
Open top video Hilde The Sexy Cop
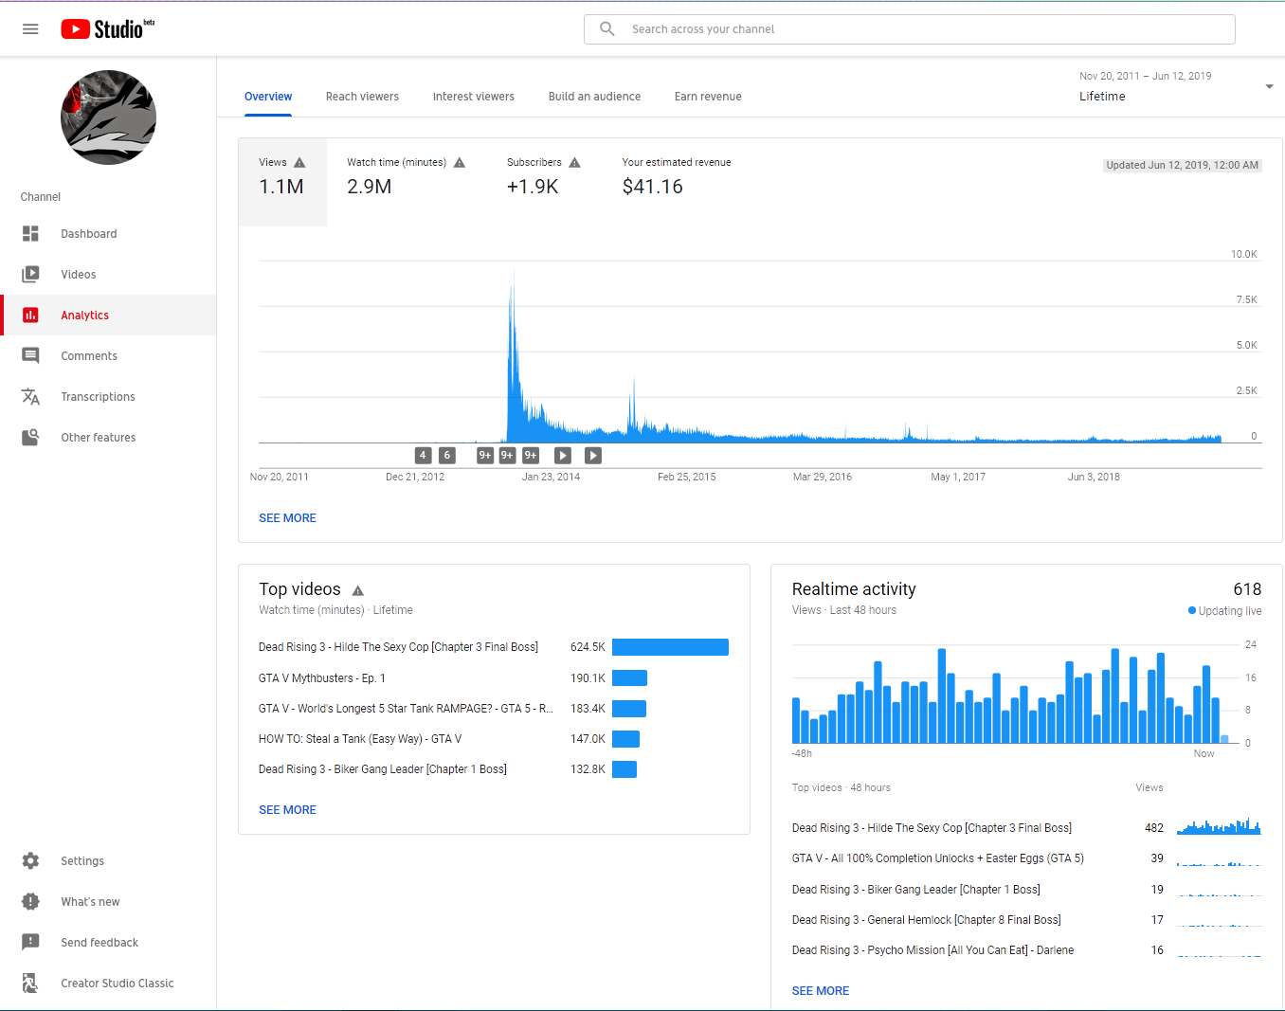coord(398,647)
